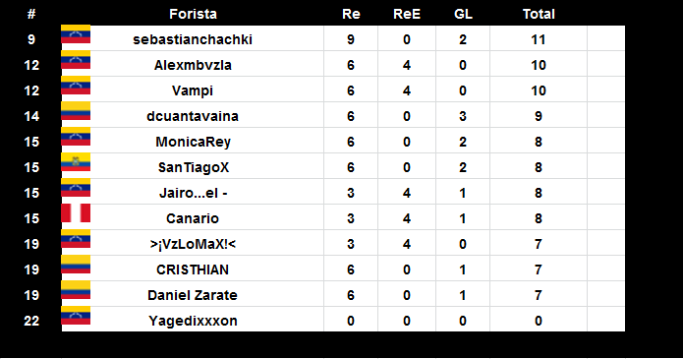Click the Peru flag beside Canario
The width and height of the screenshot is (683, 359).
76,212
